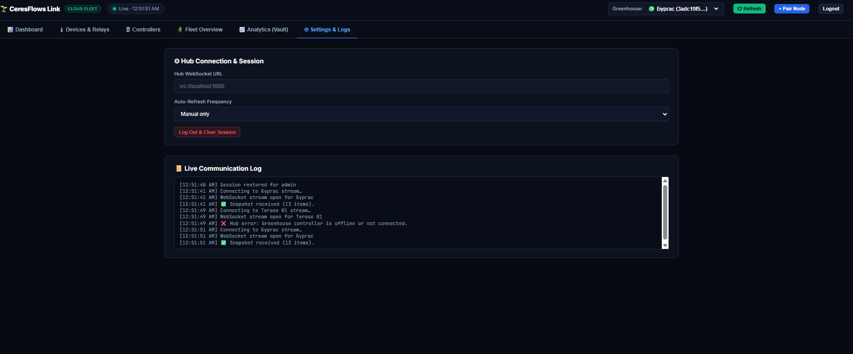Open the Fleet Overview tab
The height and width of the screenshot is (354, 853).
[x=200, y=30]
